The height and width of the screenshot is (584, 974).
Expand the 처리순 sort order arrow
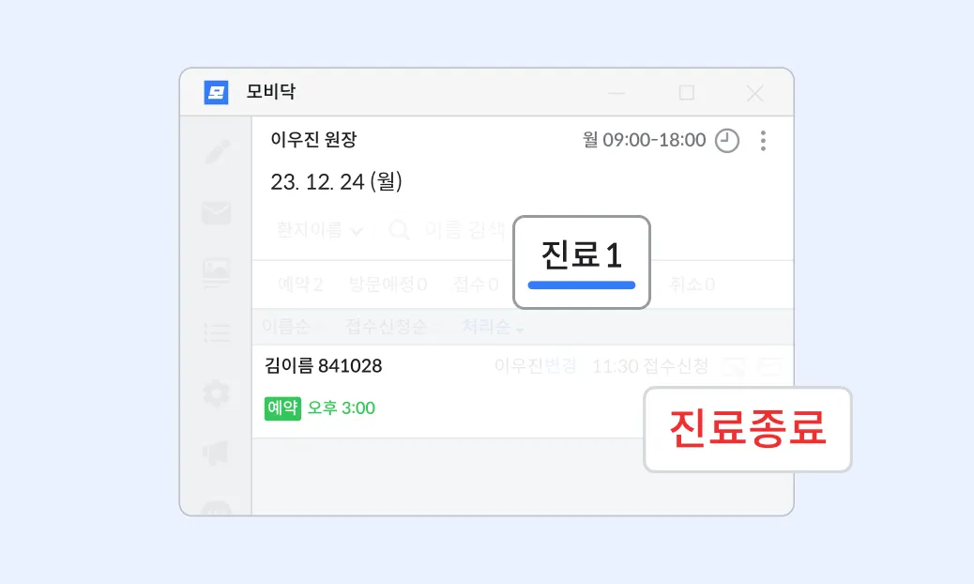click(520, 330)
